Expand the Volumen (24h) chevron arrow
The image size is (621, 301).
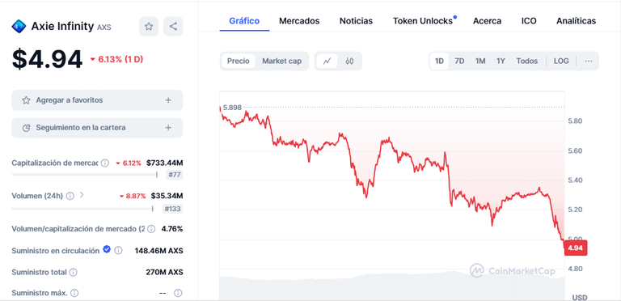click(x=82, y=195)
